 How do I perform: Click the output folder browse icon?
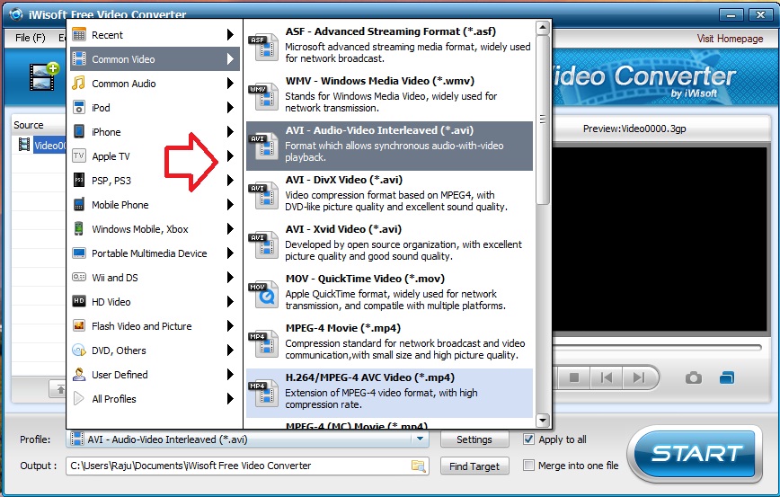coord(419,466)
